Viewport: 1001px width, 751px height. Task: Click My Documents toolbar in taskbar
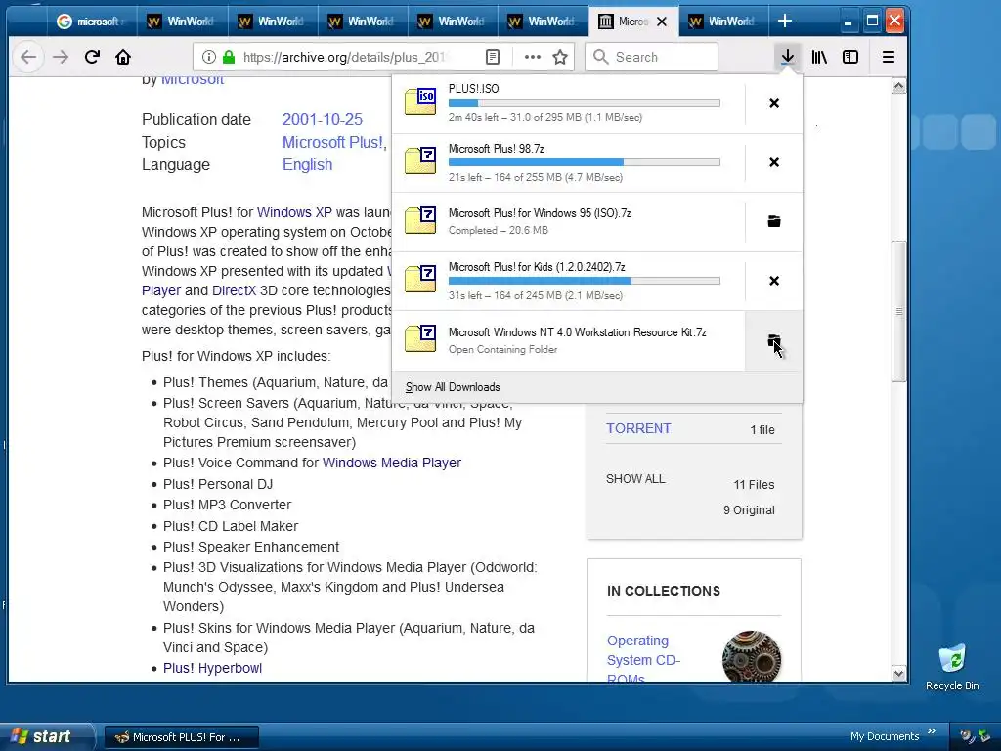coord(884,736)
